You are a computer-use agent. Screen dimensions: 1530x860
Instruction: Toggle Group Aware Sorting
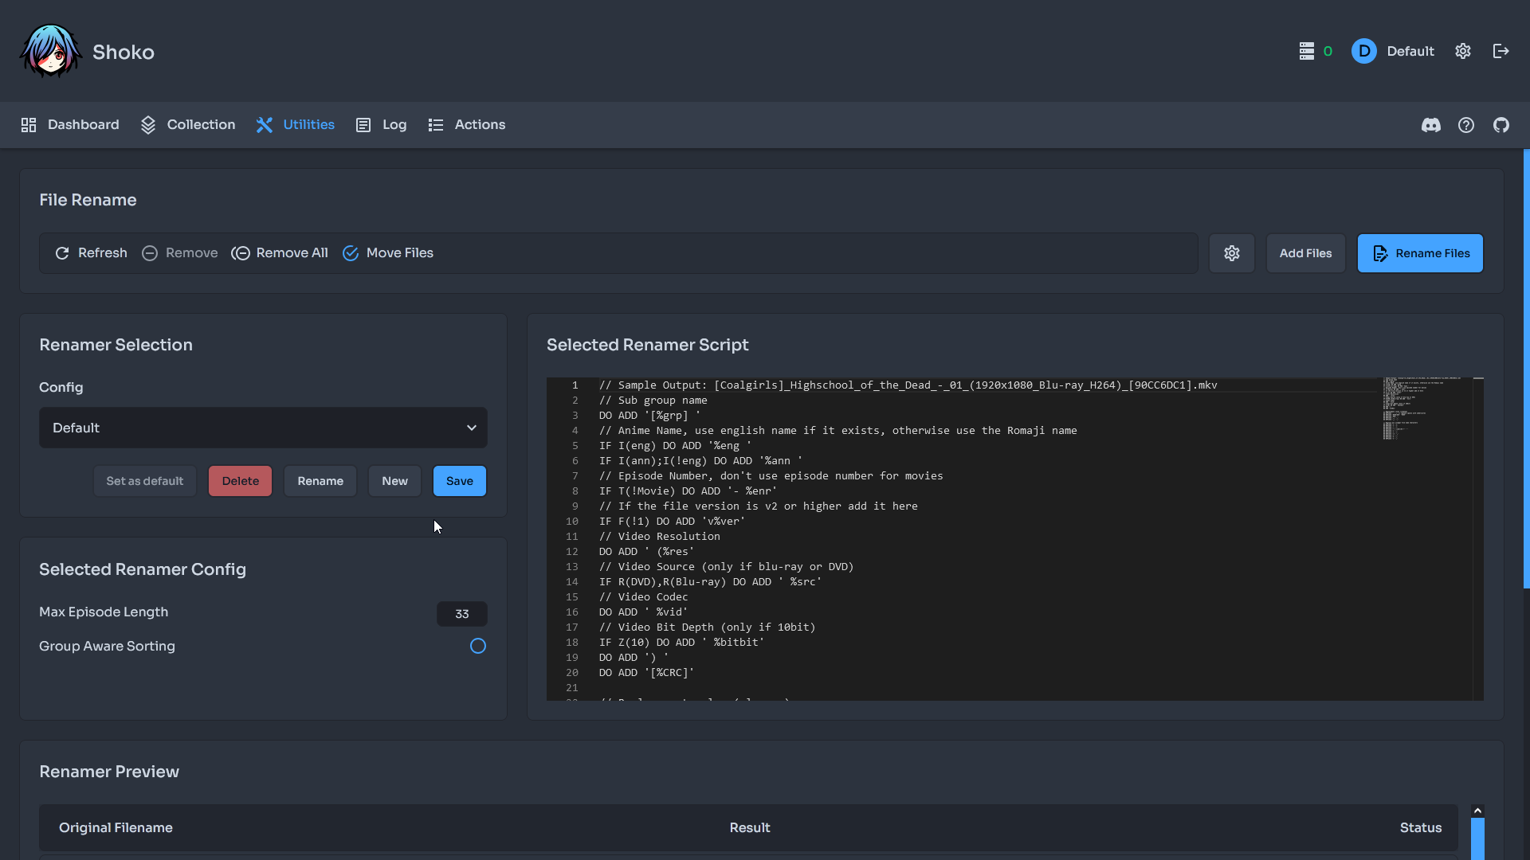coord(477,646)
